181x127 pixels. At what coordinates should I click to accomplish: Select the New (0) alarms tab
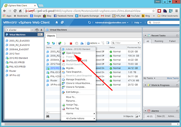161,116
